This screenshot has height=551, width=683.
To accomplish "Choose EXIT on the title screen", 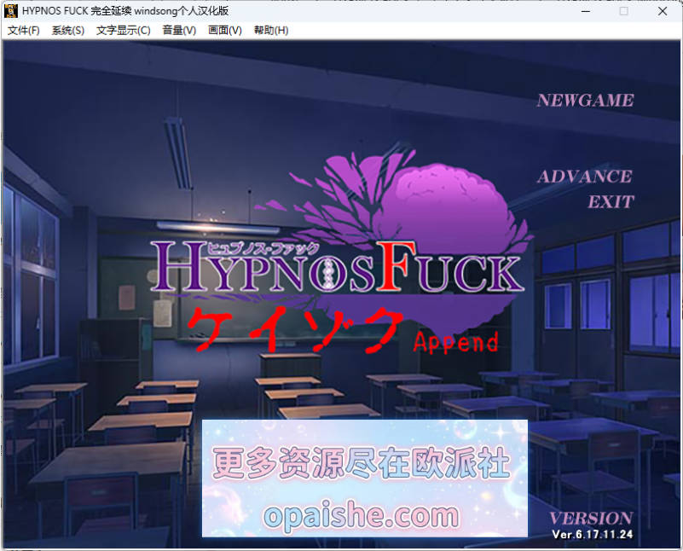I will 611,201.
